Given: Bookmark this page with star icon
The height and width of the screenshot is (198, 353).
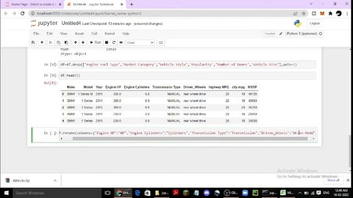Looking at the screenshot, I should (304, 13).
